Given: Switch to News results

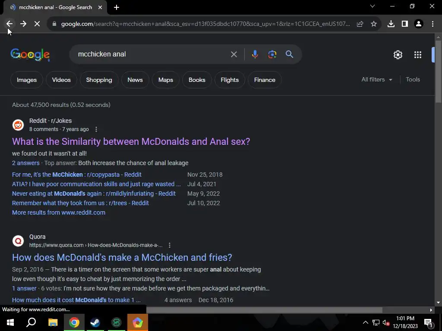Looking at the screenshot, I should coord(135,80).
